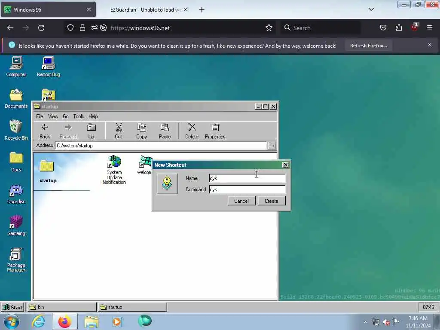Dismiss the Firefox notification bar
Screen dimensions: 440x330
[x=430, y=45]
